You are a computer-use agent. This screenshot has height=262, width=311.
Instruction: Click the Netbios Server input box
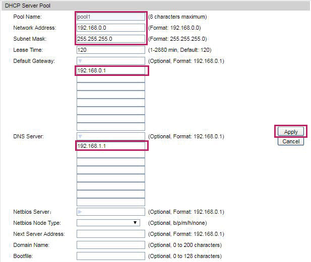(x=111, y=212)
